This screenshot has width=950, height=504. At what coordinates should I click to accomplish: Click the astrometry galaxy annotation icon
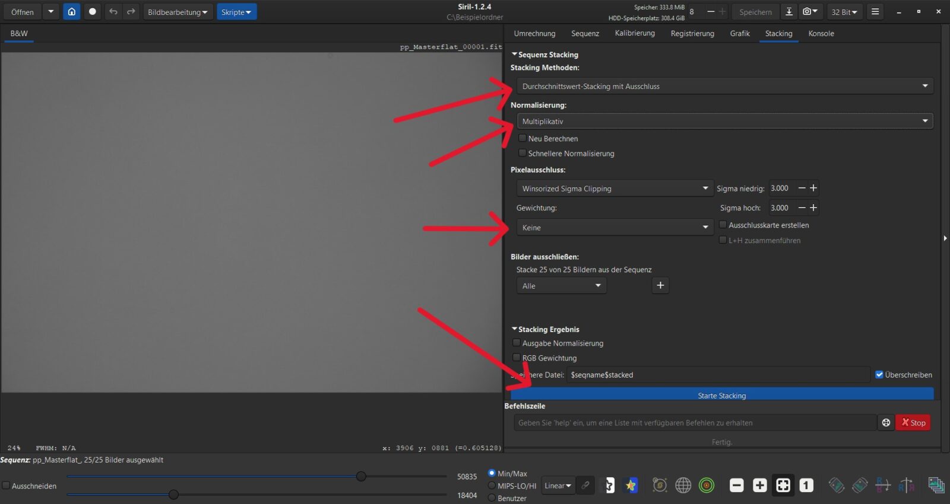pos(660,486)
